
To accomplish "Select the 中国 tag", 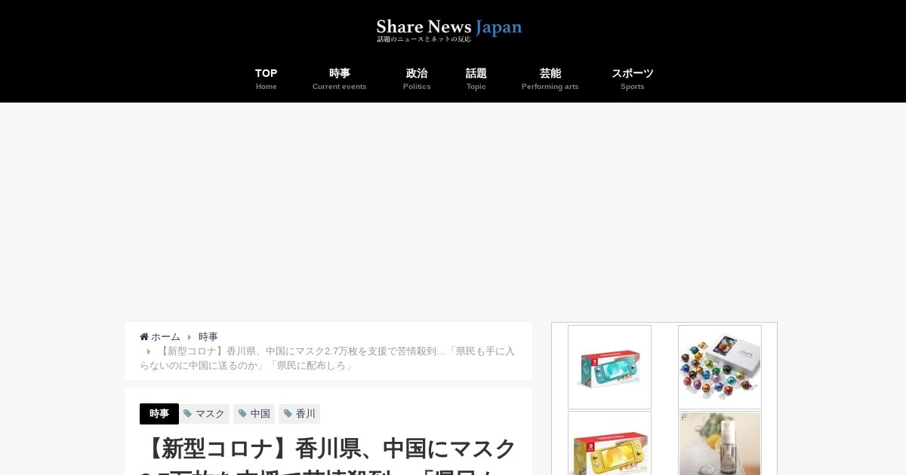I will tap(254, 414).
